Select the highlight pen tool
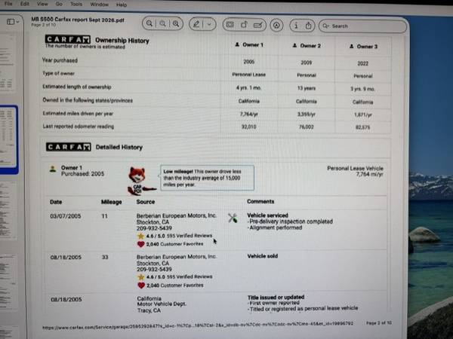The width and height of the screenshot is (453, 339). click(x=196, y=24)
